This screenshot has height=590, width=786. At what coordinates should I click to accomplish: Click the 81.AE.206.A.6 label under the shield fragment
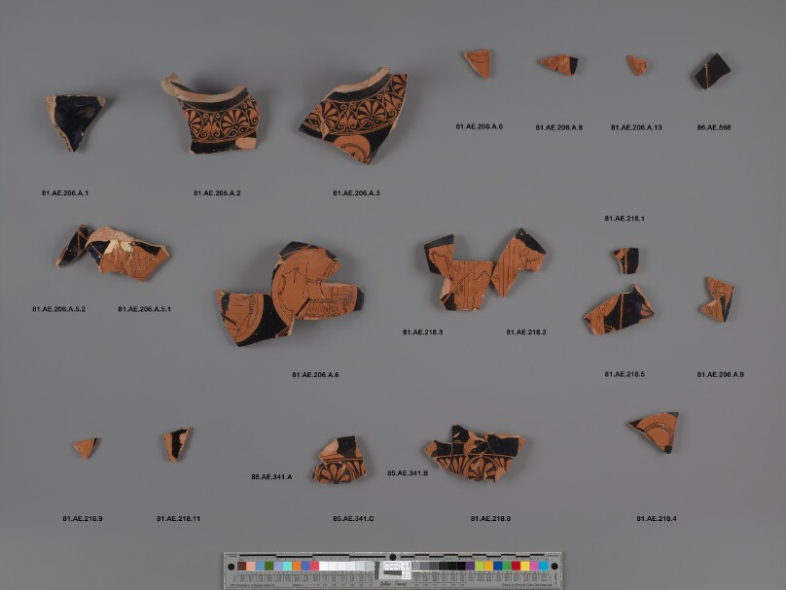coord(315,374)
